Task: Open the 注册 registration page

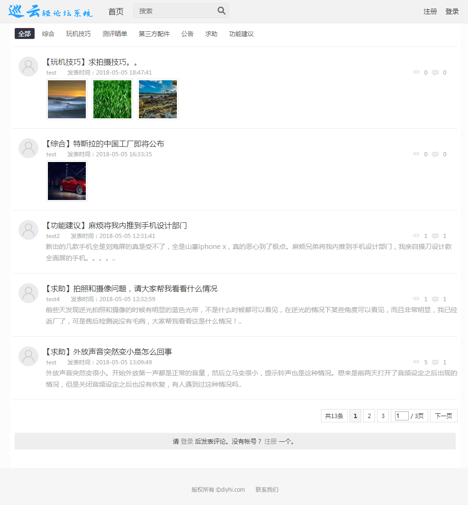Action: 430,11
